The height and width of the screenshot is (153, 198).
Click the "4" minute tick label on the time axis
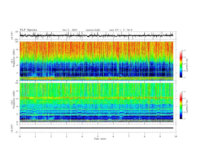coord(82,136)
